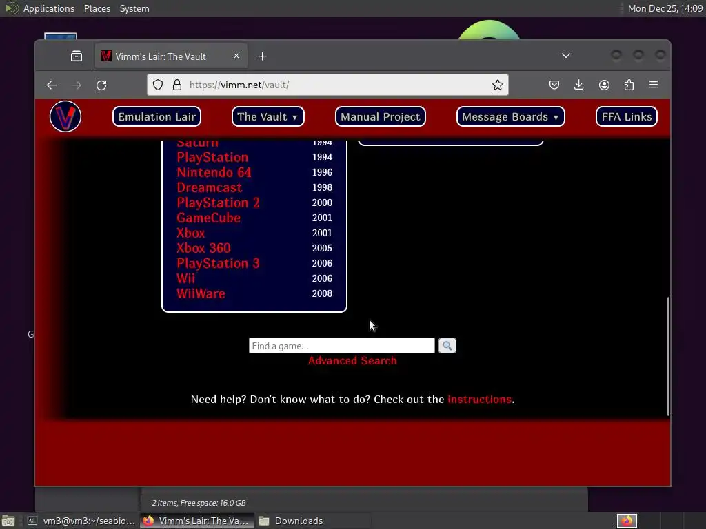706x529 pixels.
Task: Click the Vimm's Lair V logo
Action: coord(65,116)
